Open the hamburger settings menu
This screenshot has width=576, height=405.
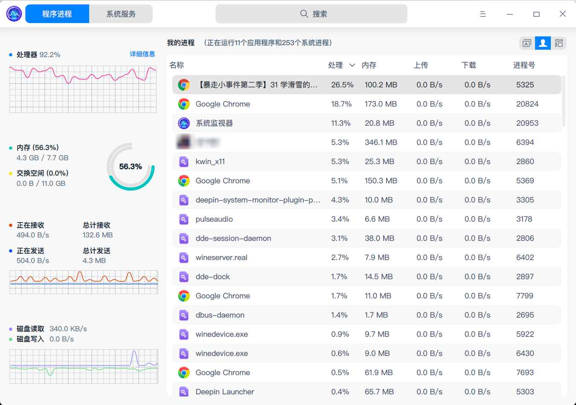[483, 14]
